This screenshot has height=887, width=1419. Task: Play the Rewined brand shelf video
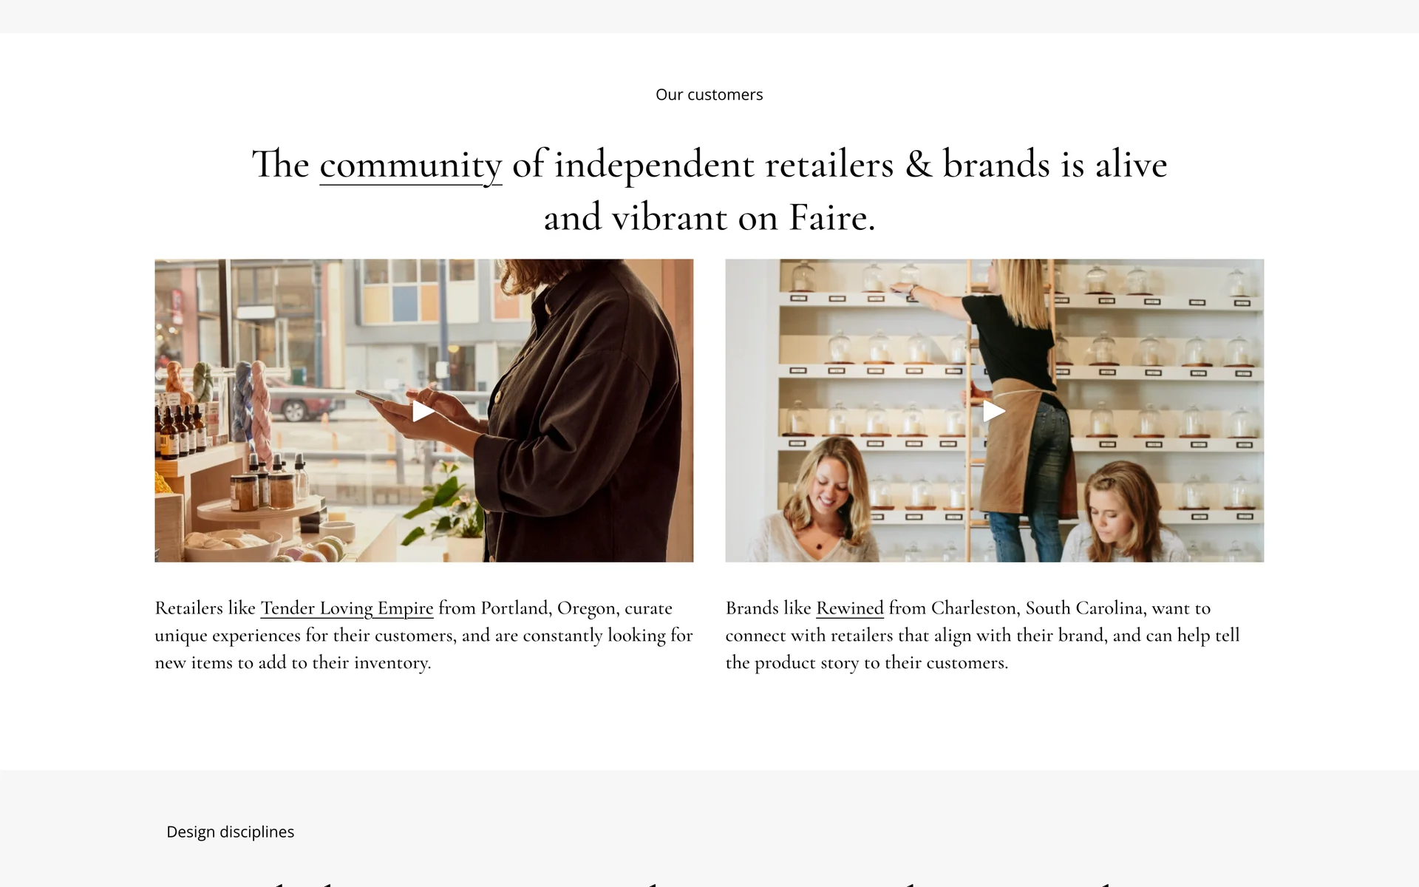click(994, 411)
